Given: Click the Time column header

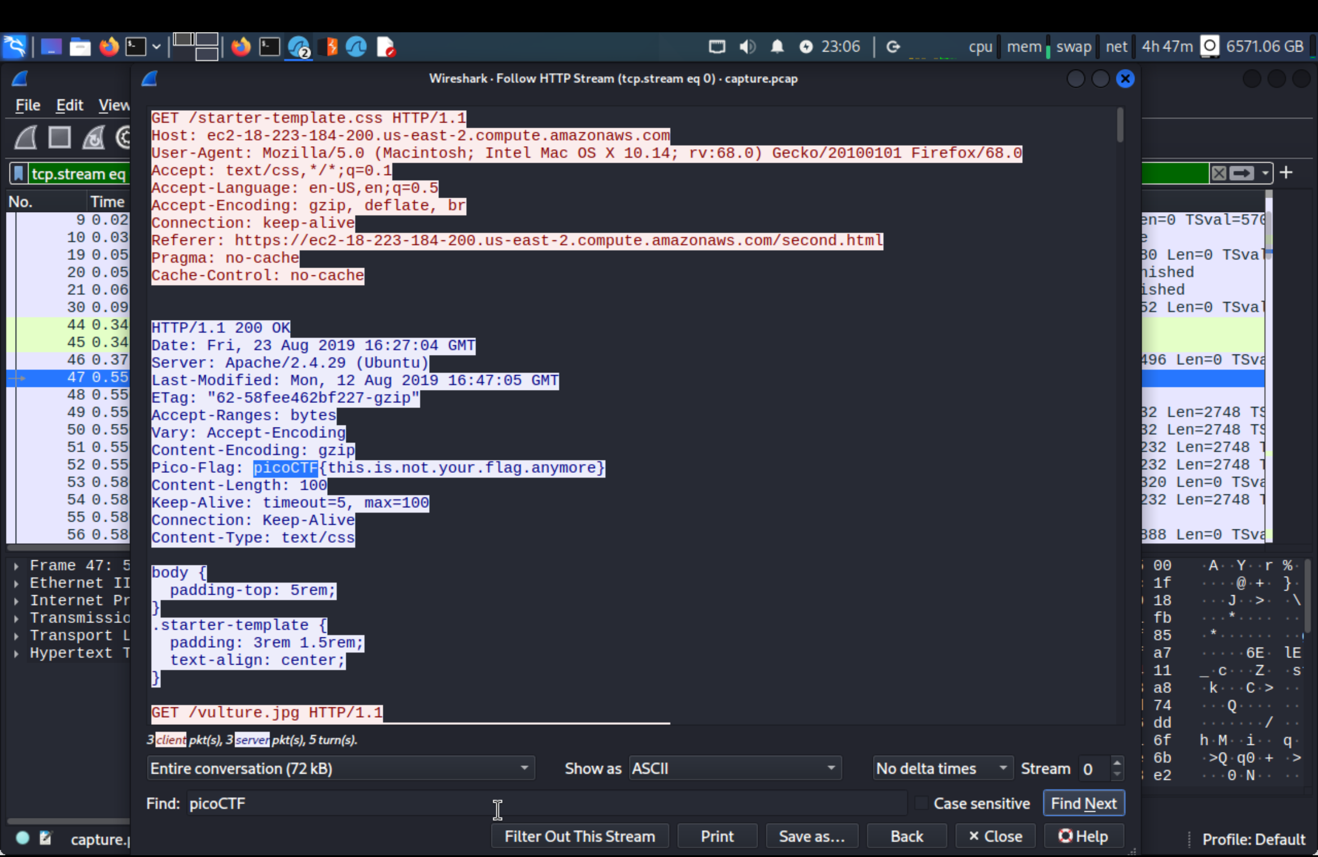Looking at the screenshot, I should [x=108, y=202].
